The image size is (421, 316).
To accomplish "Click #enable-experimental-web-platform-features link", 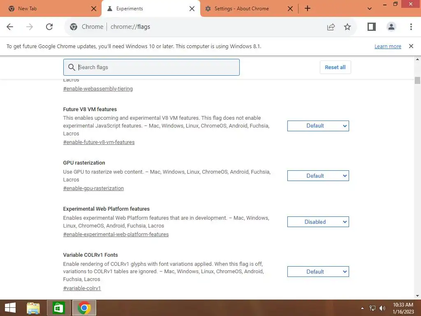I will [116, 234].
